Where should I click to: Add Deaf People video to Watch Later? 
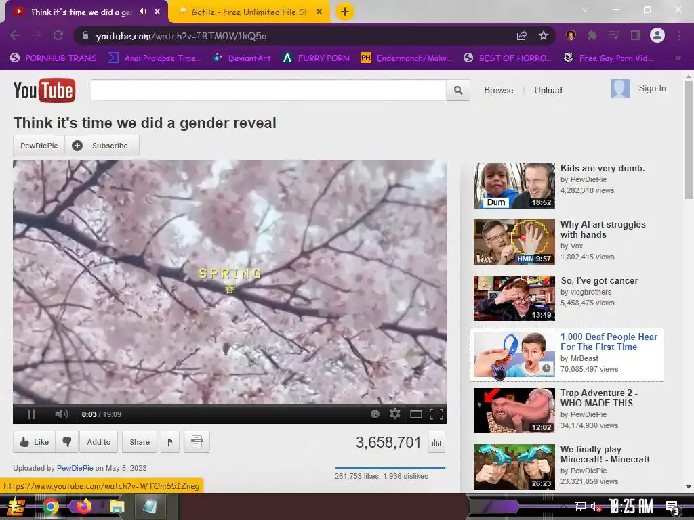[546, 368]
